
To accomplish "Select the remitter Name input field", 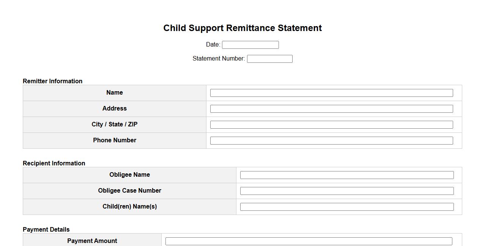I will 331,93.
